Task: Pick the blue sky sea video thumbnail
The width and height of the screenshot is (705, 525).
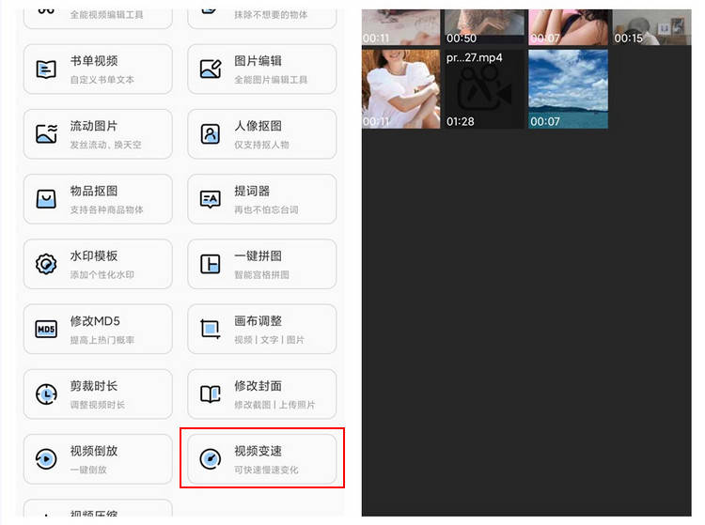Action: click(569, 89)
